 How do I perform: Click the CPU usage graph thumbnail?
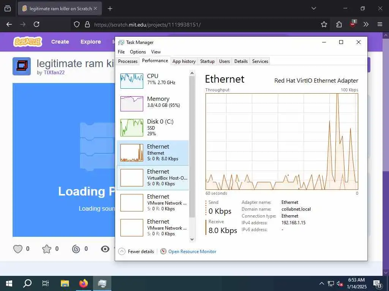point(132,81)
